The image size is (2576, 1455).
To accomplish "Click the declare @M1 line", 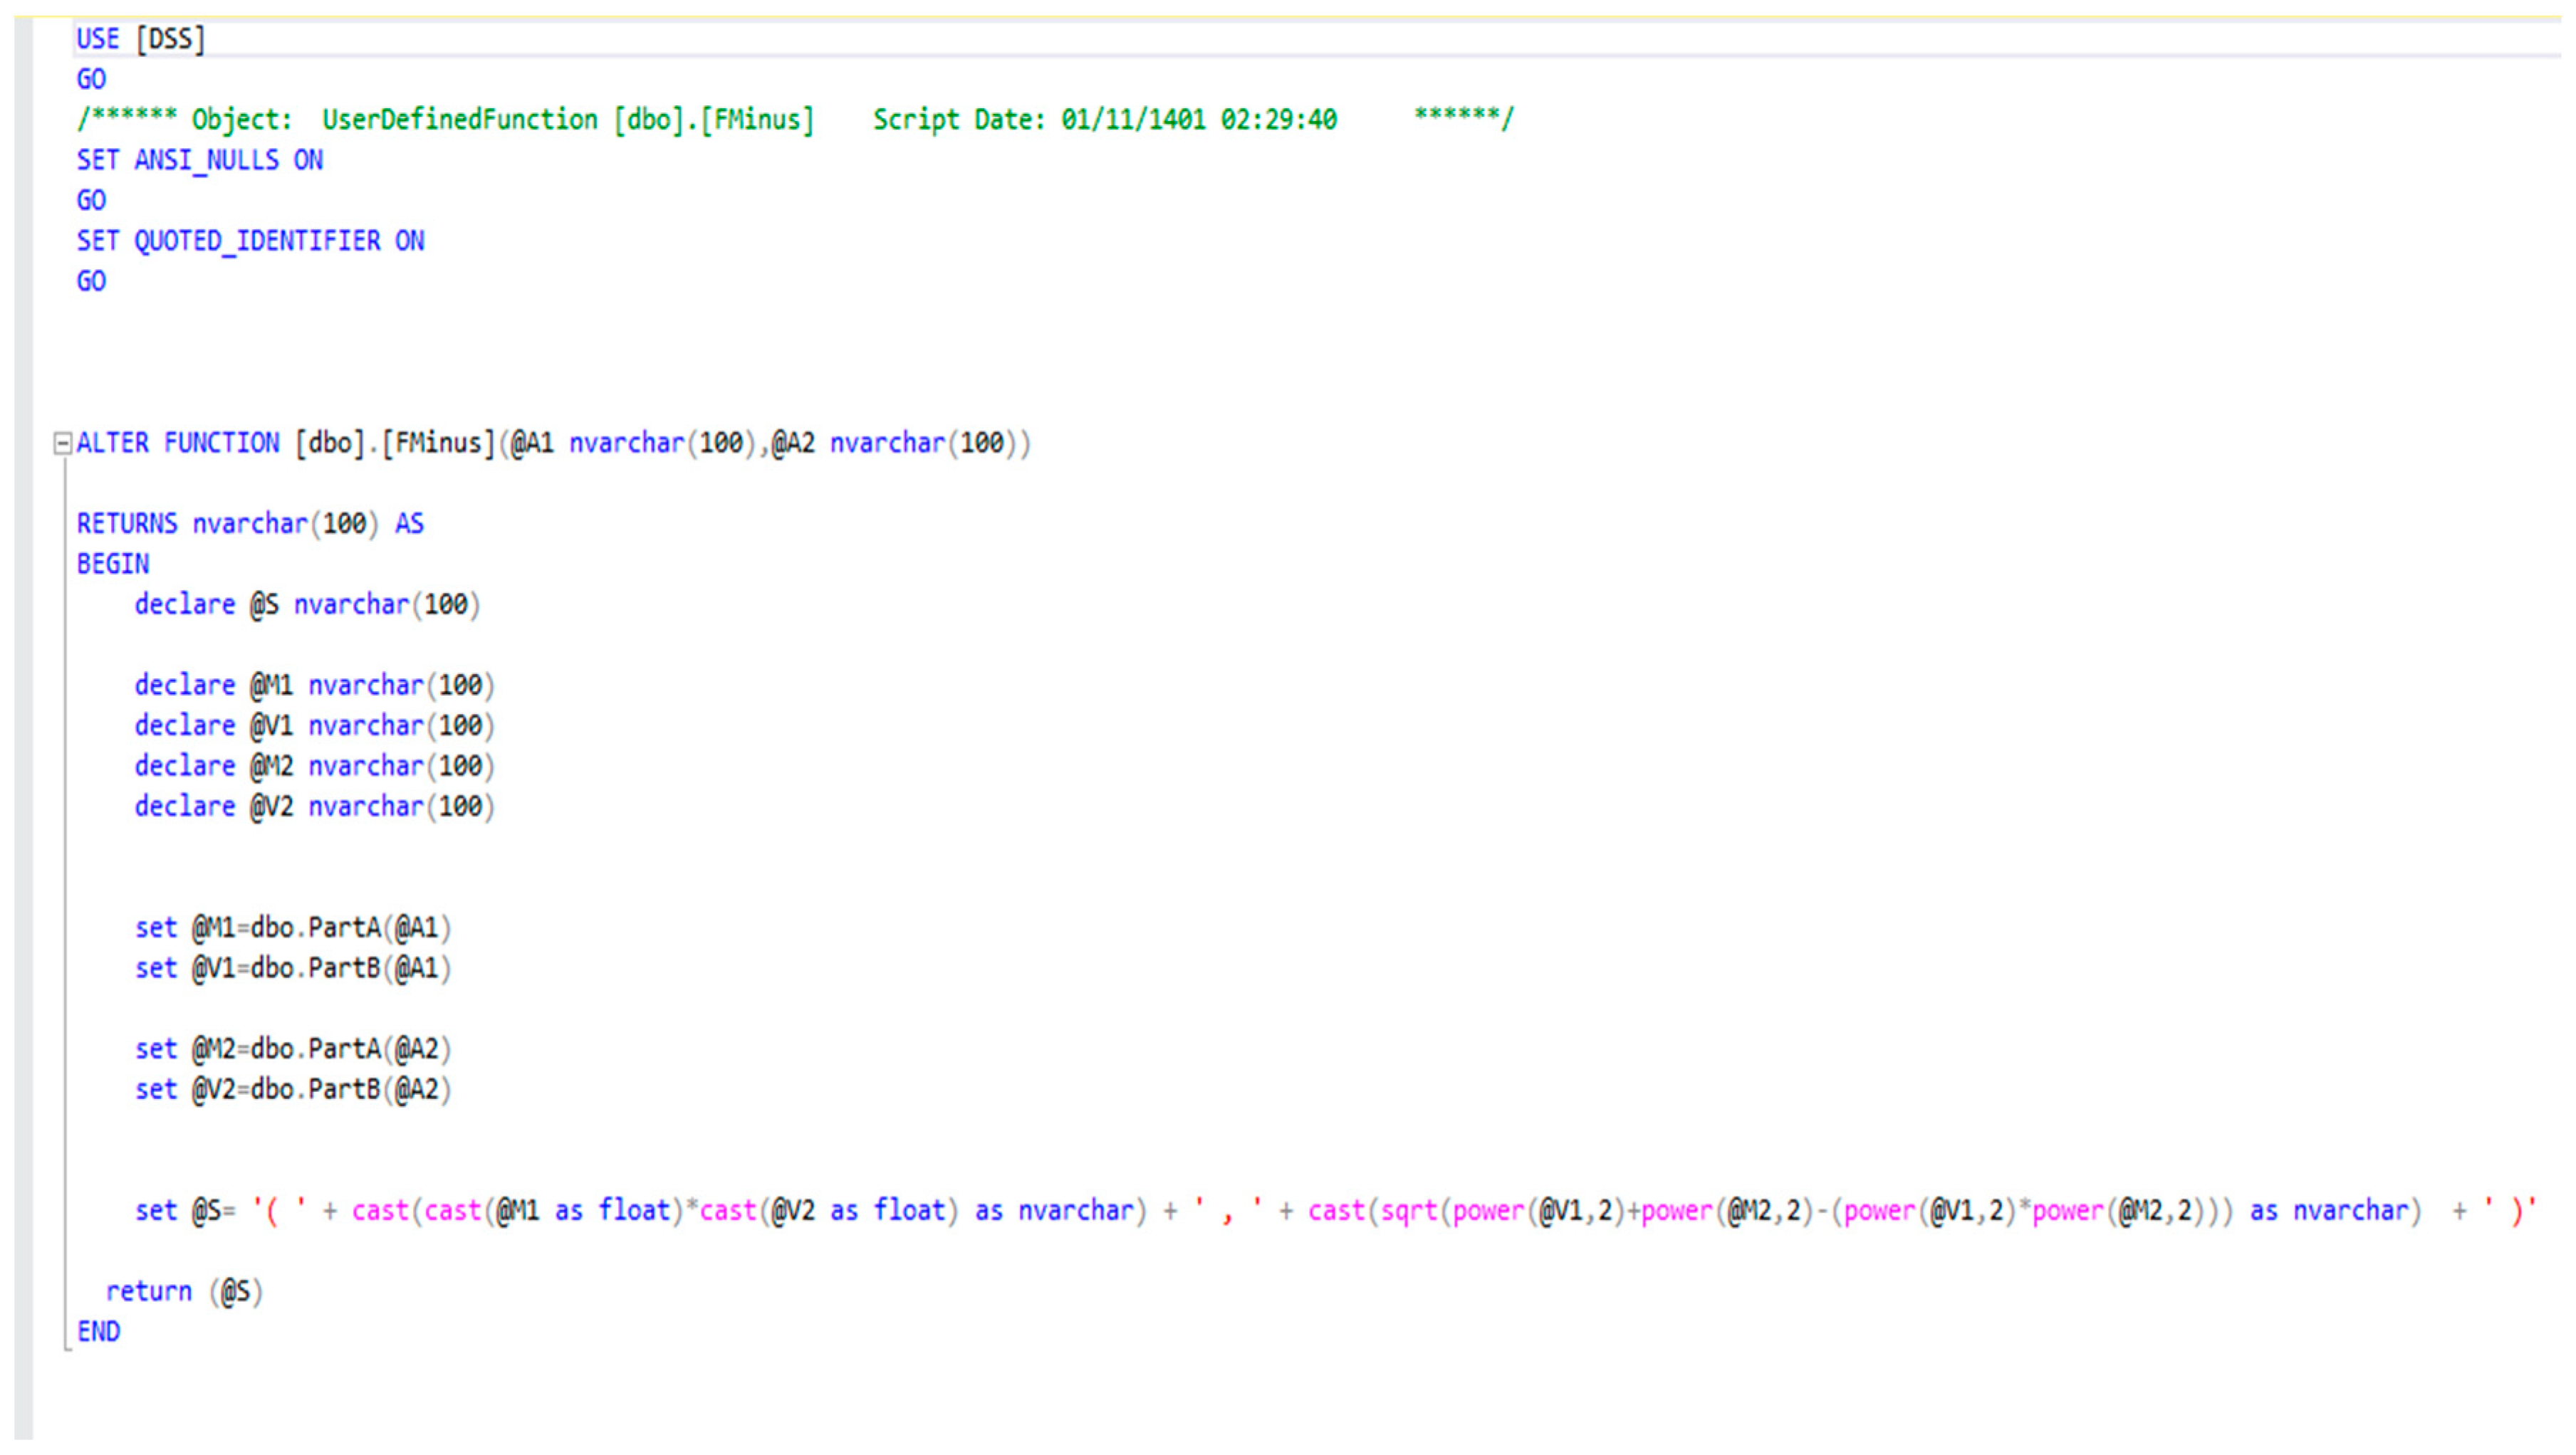I will click(314, 686).
